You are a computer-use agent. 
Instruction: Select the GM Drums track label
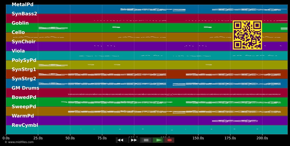pos(25,88)
